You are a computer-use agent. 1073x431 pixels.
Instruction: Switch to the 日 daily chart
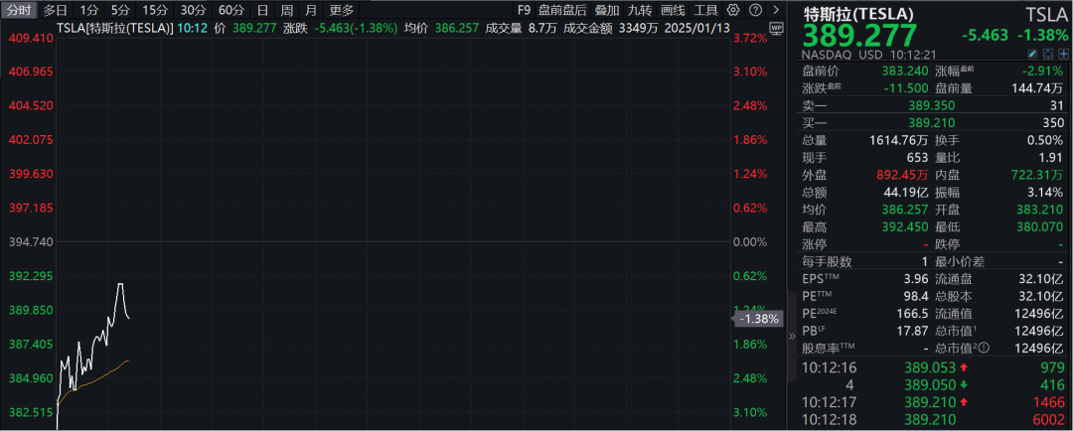[x=262, y=10]
